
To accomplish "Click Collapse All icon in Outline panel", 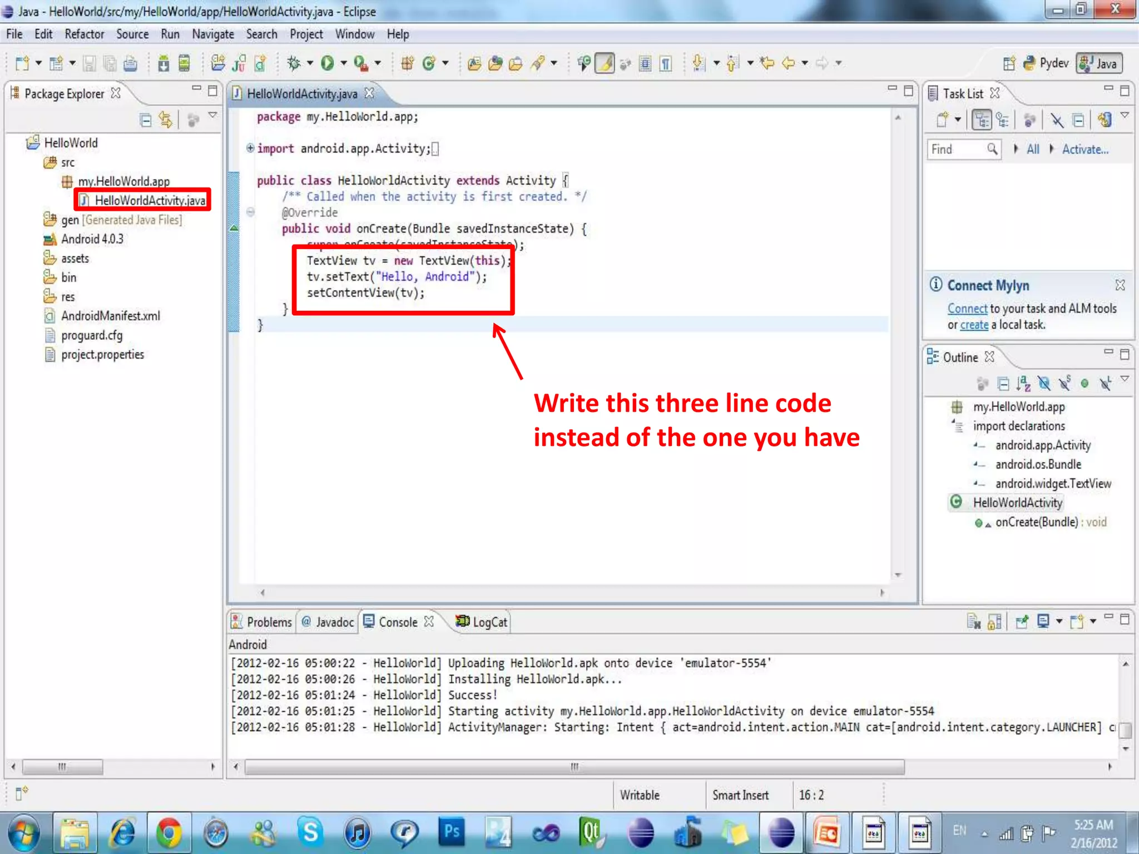I will click(x=1003, y=383).
